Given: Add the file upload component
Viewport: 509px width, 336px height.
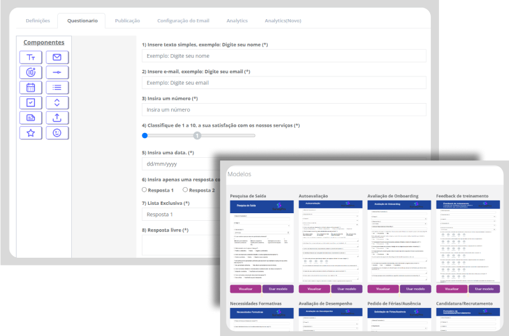Looking at the screenshot, I should pyautogui.click(x=57, y=118).
